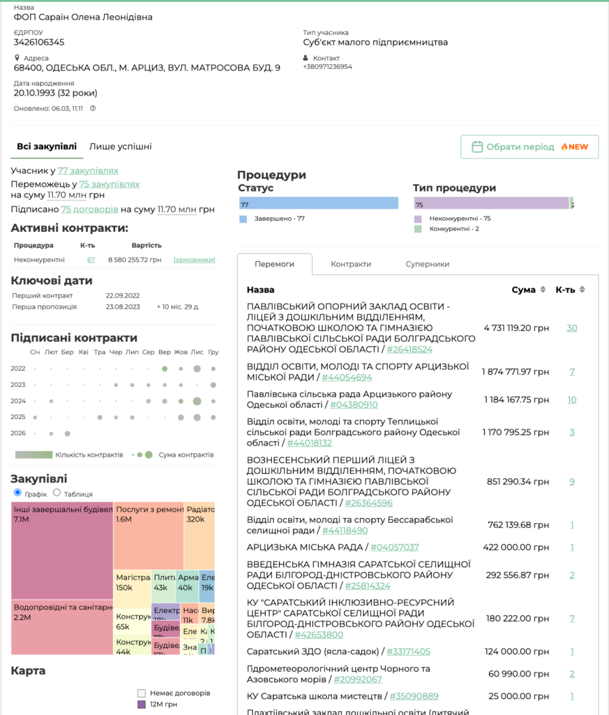
Task: Click the map pin icon beside Адреса
Action: click(17, 58)
